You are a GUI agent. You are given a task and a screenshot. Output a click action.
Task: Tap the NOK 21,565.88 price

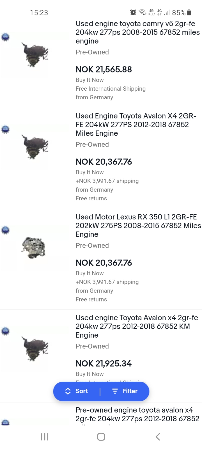(x=104, y=69)
